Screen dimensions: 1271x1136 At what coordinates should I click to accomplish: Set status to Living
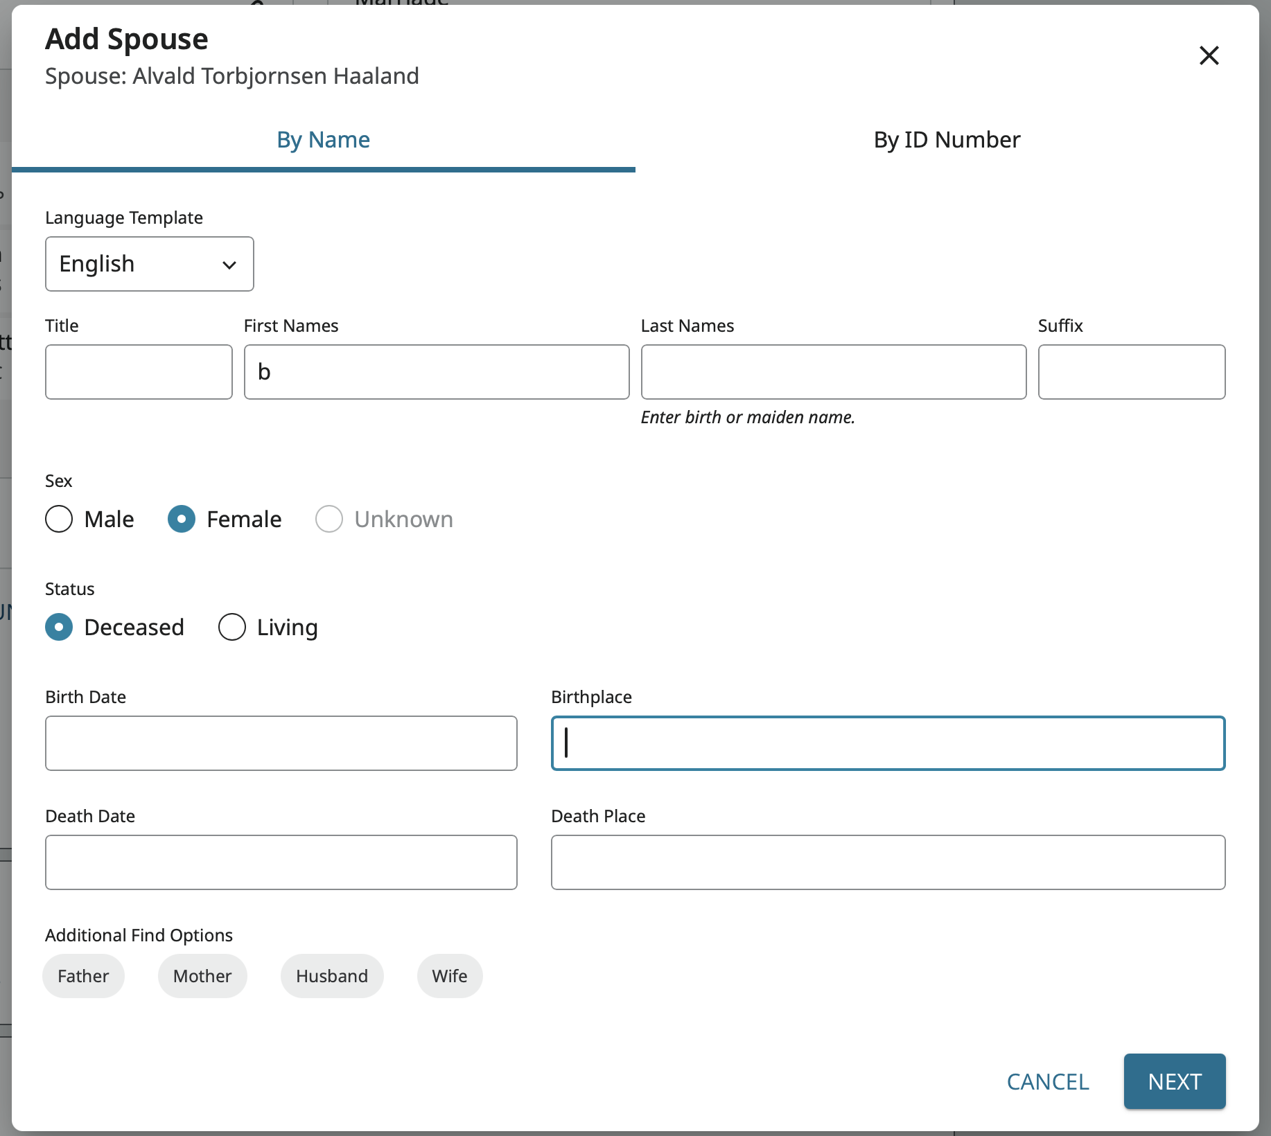pyautogui.click(x=232, y=627)
